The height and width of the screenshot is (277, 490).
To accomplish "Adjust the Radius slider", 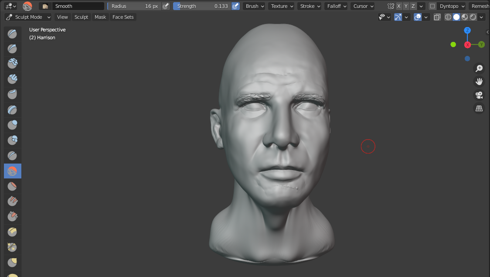I will (x=134, y=6).
